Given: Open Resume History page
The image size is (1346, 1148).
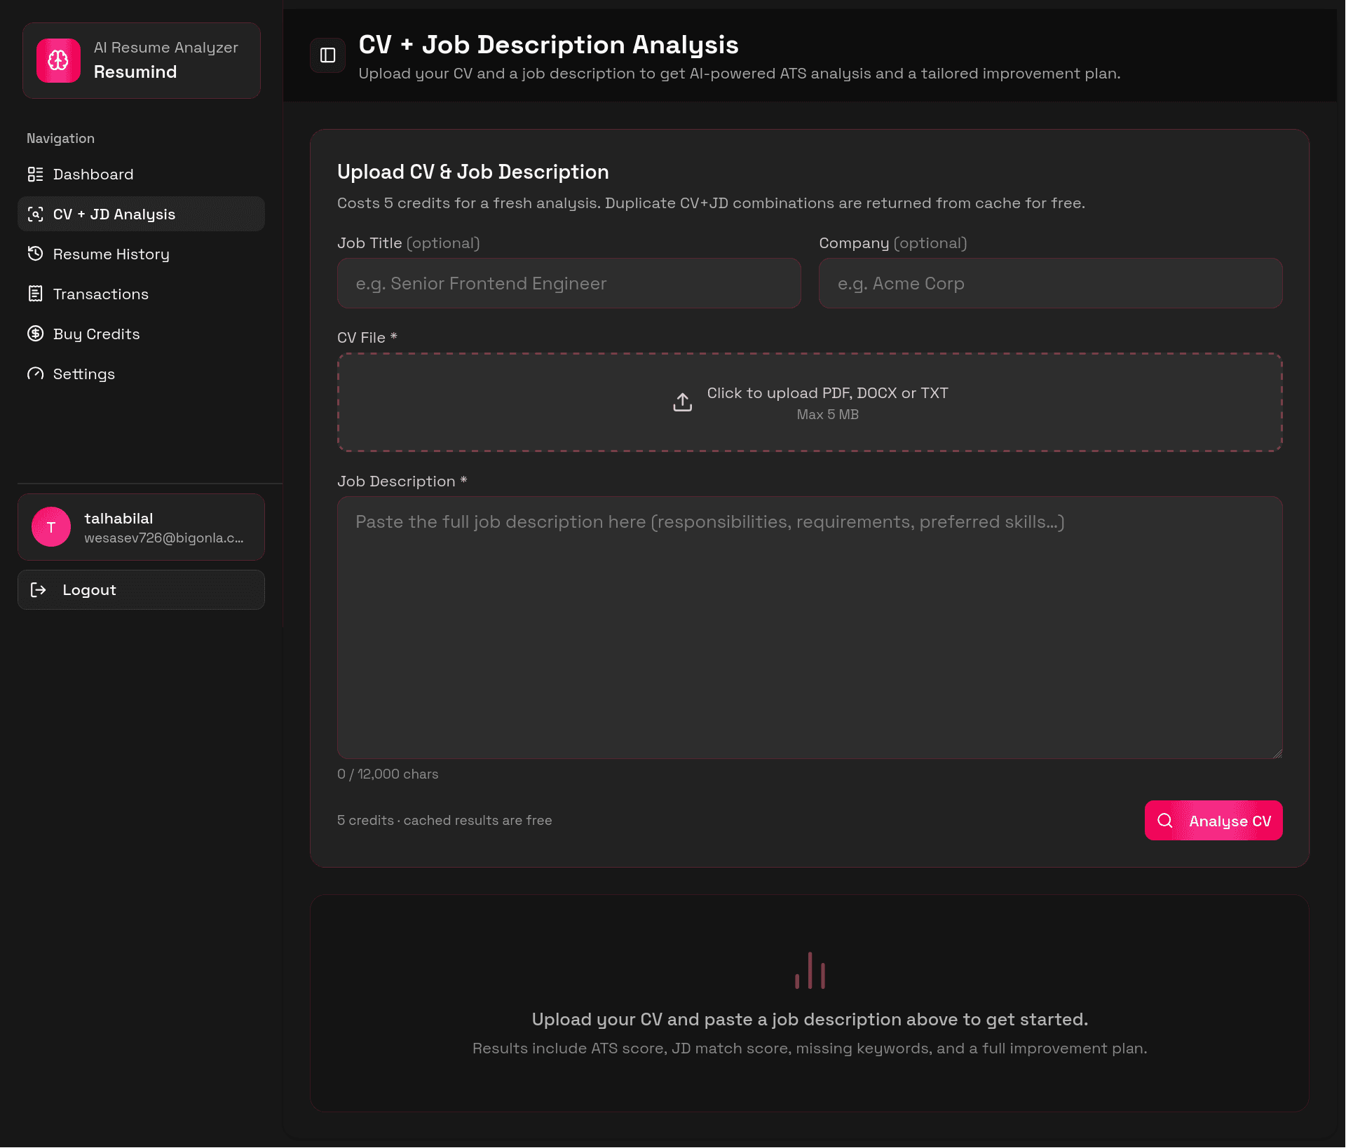Looking at the screenshot, I should tap(141, 254).
